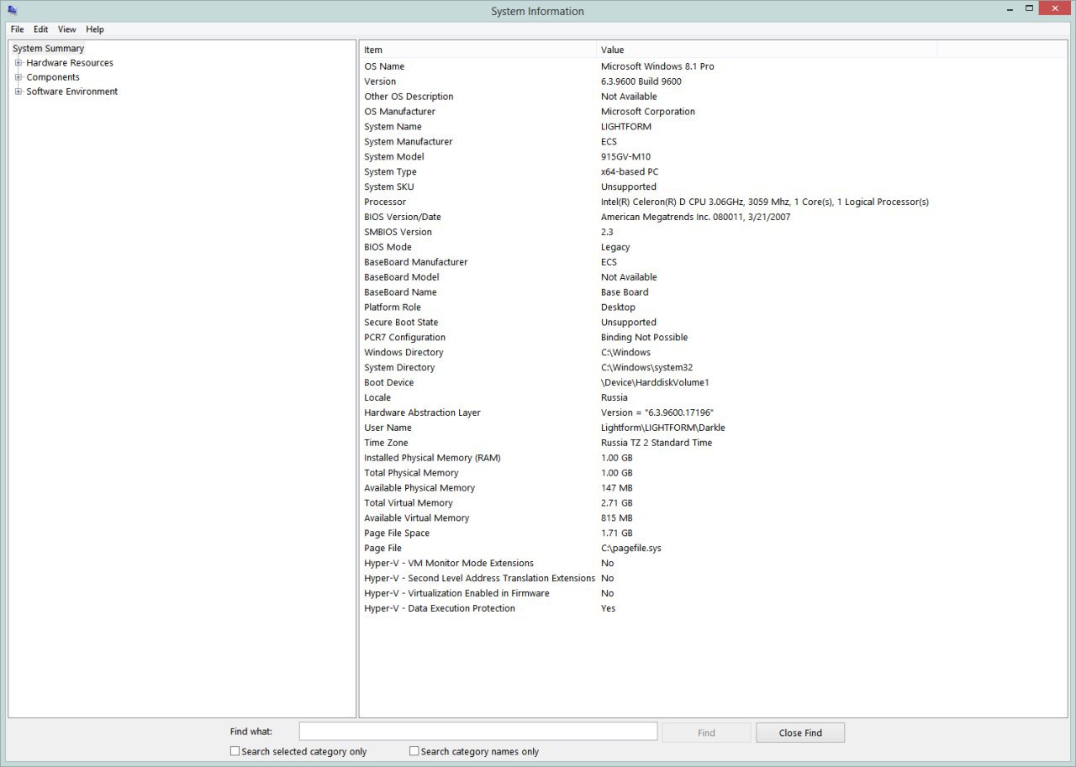
Task: Select Hyper-V - Data Execution Protection row
Action: click(440, 610)
